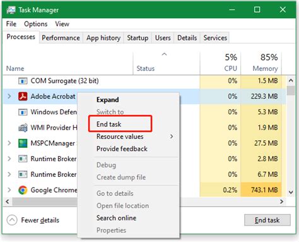
Task: Click the 2.8 MB Runtime Broker icon
Action: coord(23,159)
